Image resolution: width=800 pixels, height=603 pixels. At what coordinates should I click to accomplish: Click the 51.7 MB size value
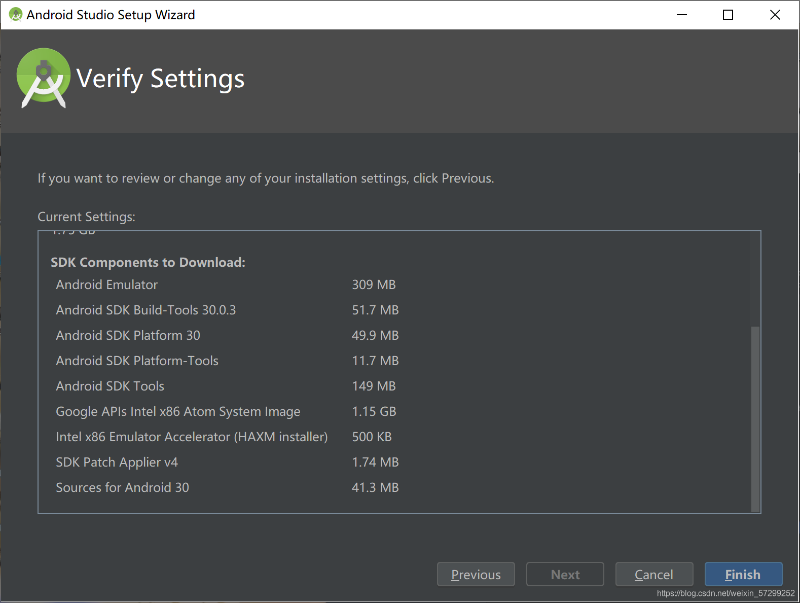click(375, 310)
